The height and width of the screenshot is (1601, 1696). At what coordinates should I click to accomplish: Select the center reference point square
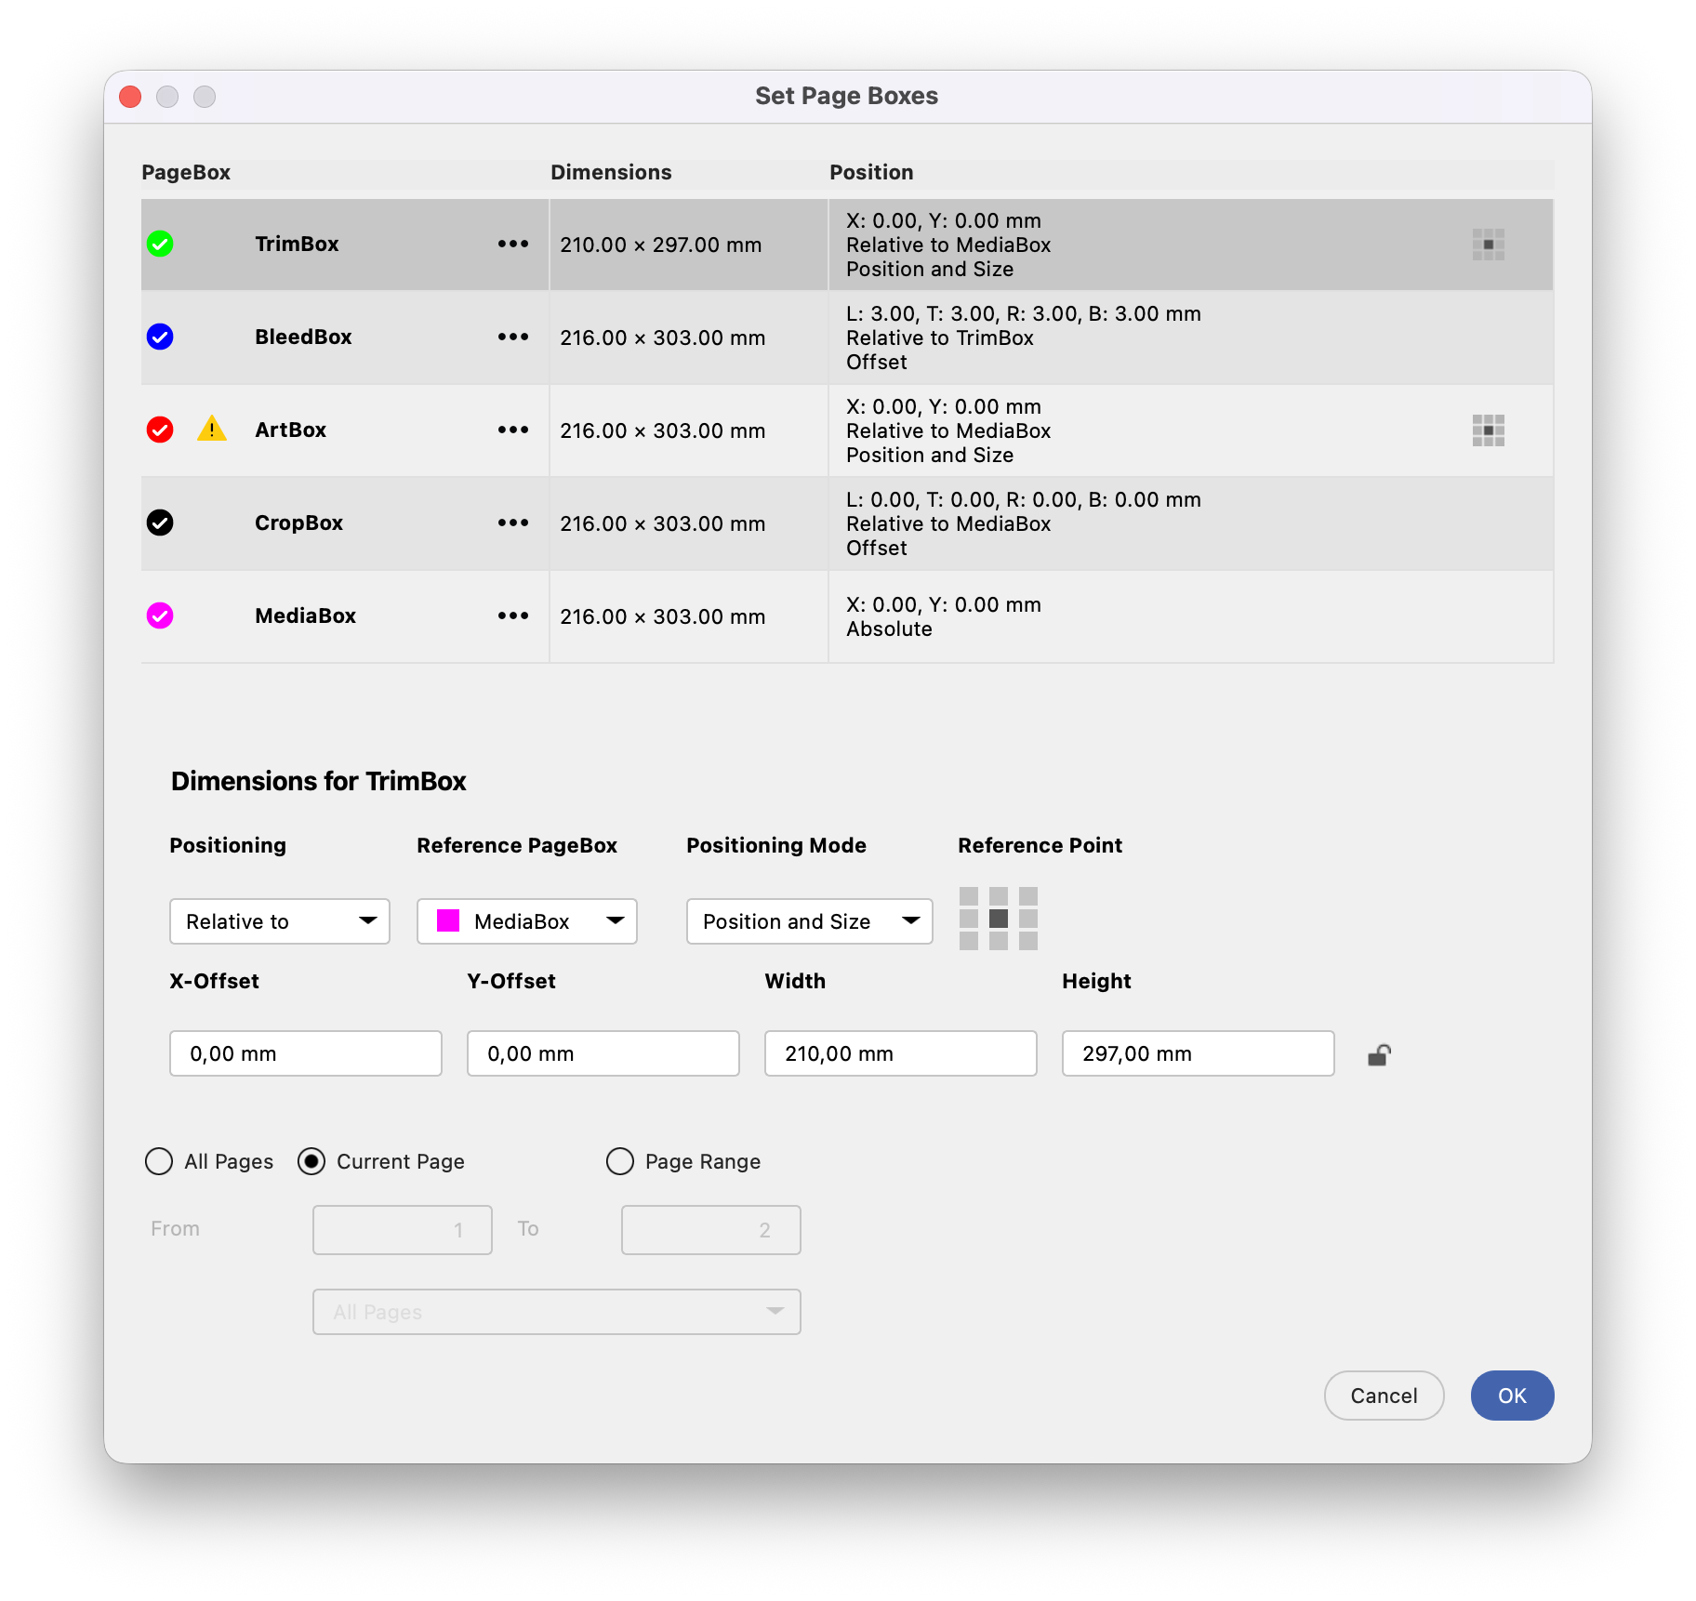pos(999,919)
